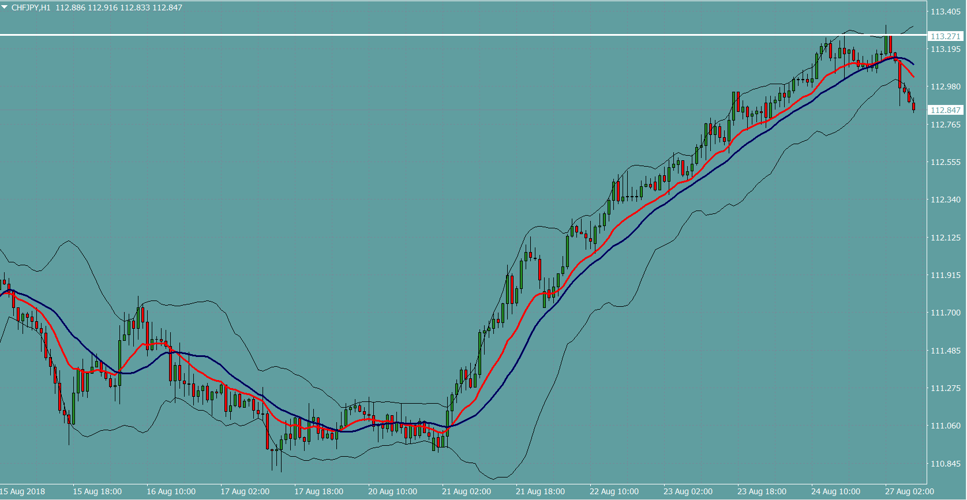Screen dimensions: 967x500
Task: Click the 20 Aug 10:00 time axis label
Action: tap(392, 491)
